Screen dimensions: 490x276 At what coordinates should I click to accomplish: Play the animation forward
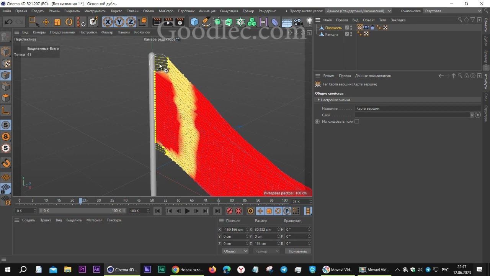click(187, 211)
